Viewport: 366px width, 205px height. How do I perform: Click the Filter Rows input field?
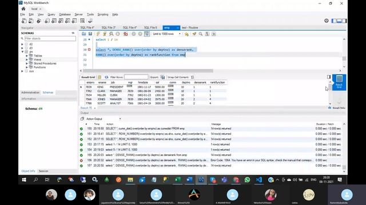pyautogui.click(x=136, y=77)
